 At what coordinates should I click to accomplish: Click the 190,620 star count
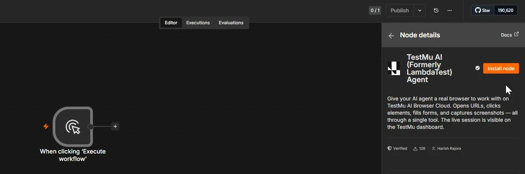[x=506, y=10]
